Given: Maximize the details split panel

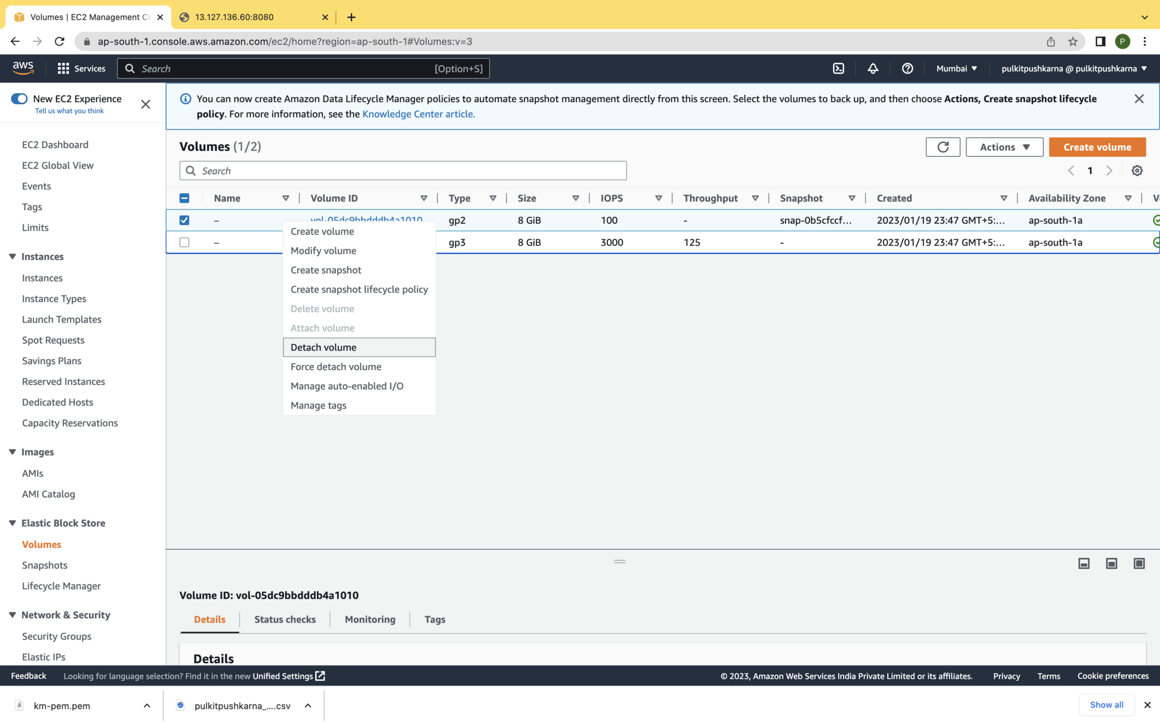Looking at the screenshot, I should tap(1139, 563).
